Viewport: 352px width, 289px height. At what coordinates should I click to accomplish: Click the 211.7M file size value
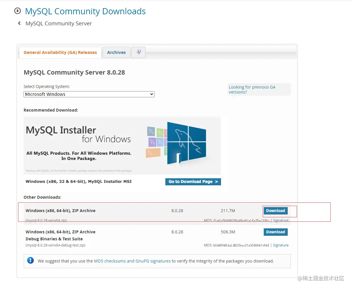pyautogui.click(x=228, y=211)
